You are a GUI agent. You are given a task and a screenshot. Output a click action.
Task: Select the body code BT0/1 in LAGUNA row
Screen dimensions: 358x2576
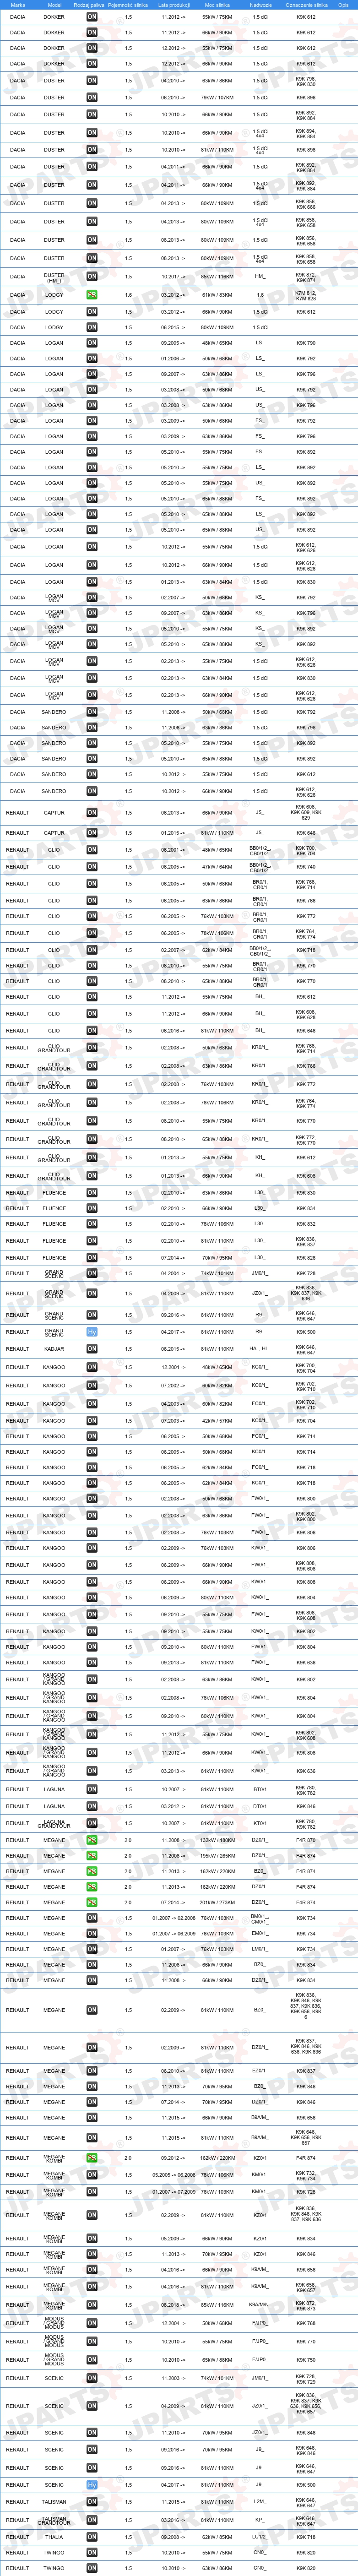pos(260,1790)
